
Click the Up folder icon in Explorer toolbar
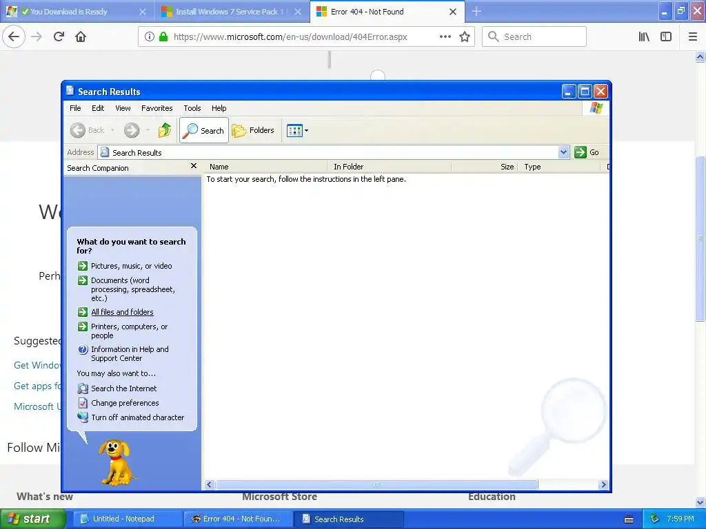pos(165,130)
